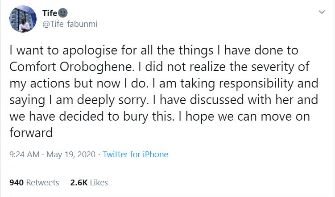This screenshot has width=335, height=197.
Task: Click the phrase 'deeply sorry' in the tweet
Action: 112,100
